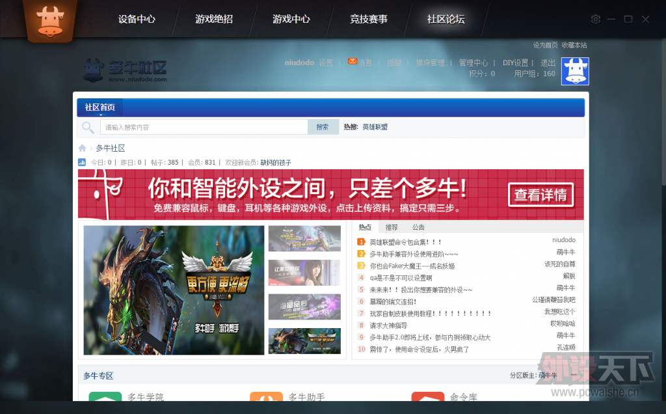Switch to the 公告 list tab

[418, 227]
